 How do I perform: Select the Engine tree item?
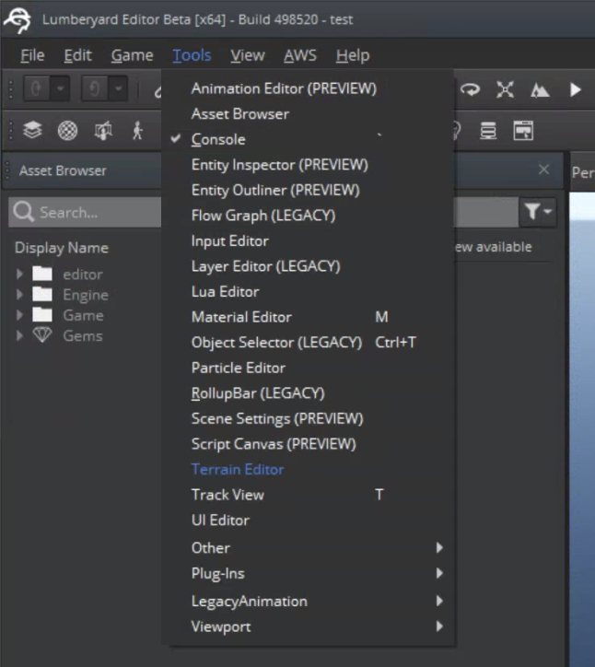(86, 295)
